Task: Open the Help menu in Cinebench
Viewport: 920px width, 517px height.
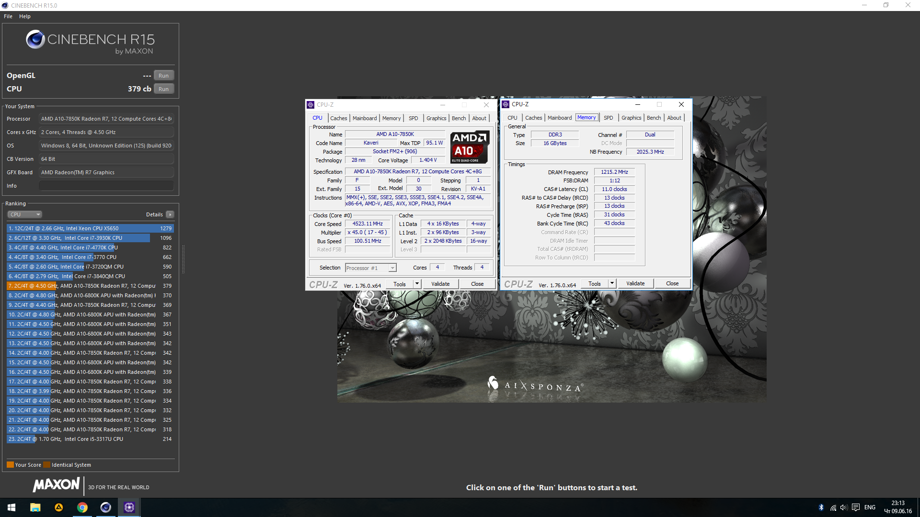Action: 25,16
